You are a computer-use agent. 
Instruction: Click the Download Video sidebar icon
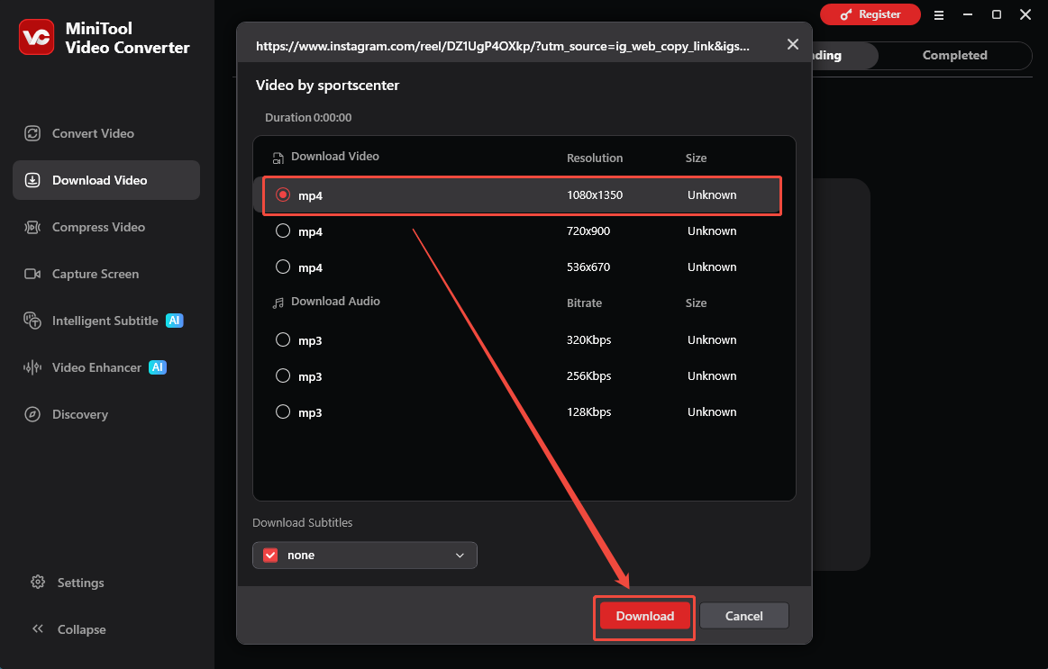pyautogui.click(x=32, y=180)
